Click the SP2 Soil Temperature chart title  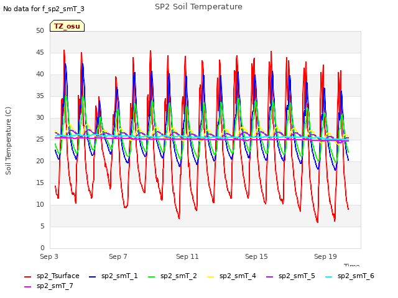[198, 7]
